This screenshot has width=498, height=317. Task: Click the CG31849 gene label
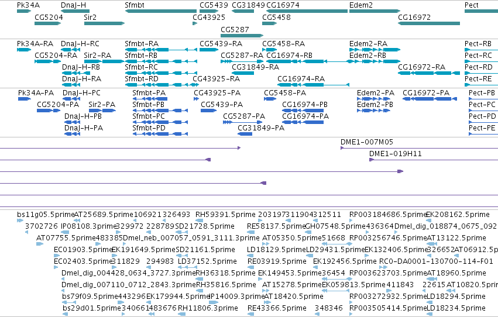point(248,5)
